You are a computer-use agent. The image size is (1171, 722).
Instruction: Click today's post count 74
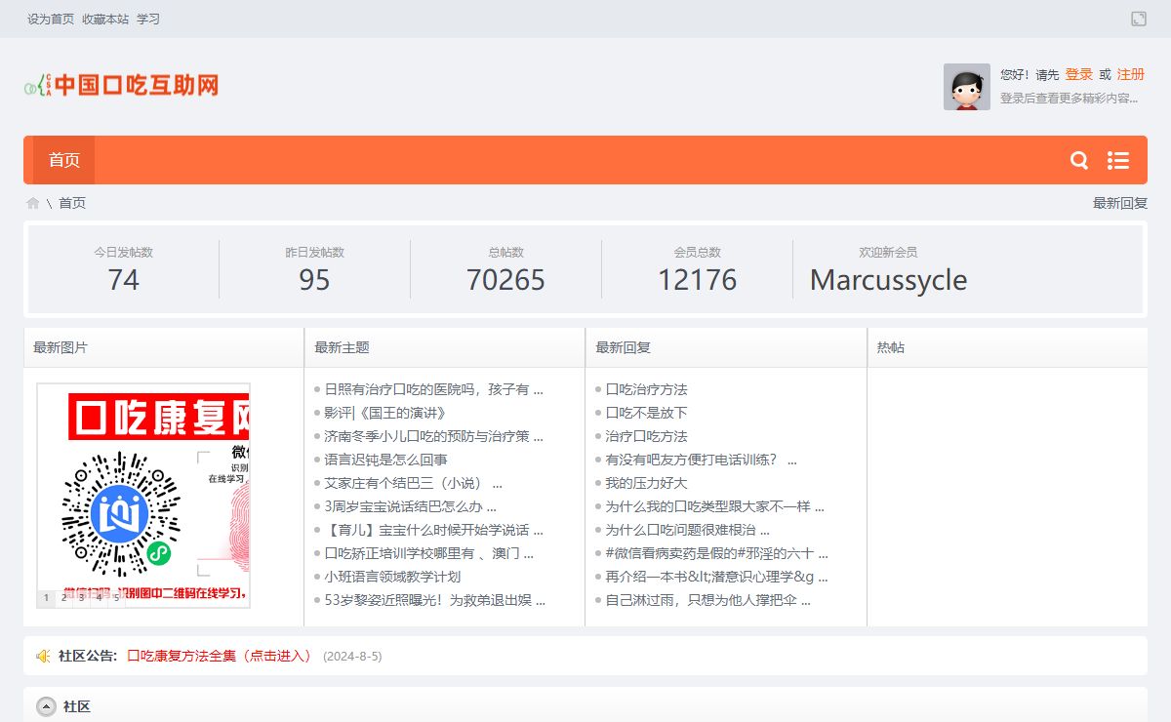[123, 280]
